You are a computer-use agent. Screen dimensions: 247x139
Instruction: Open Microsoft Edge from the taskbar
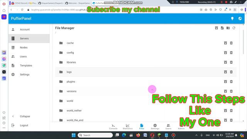tap(124, 135)
